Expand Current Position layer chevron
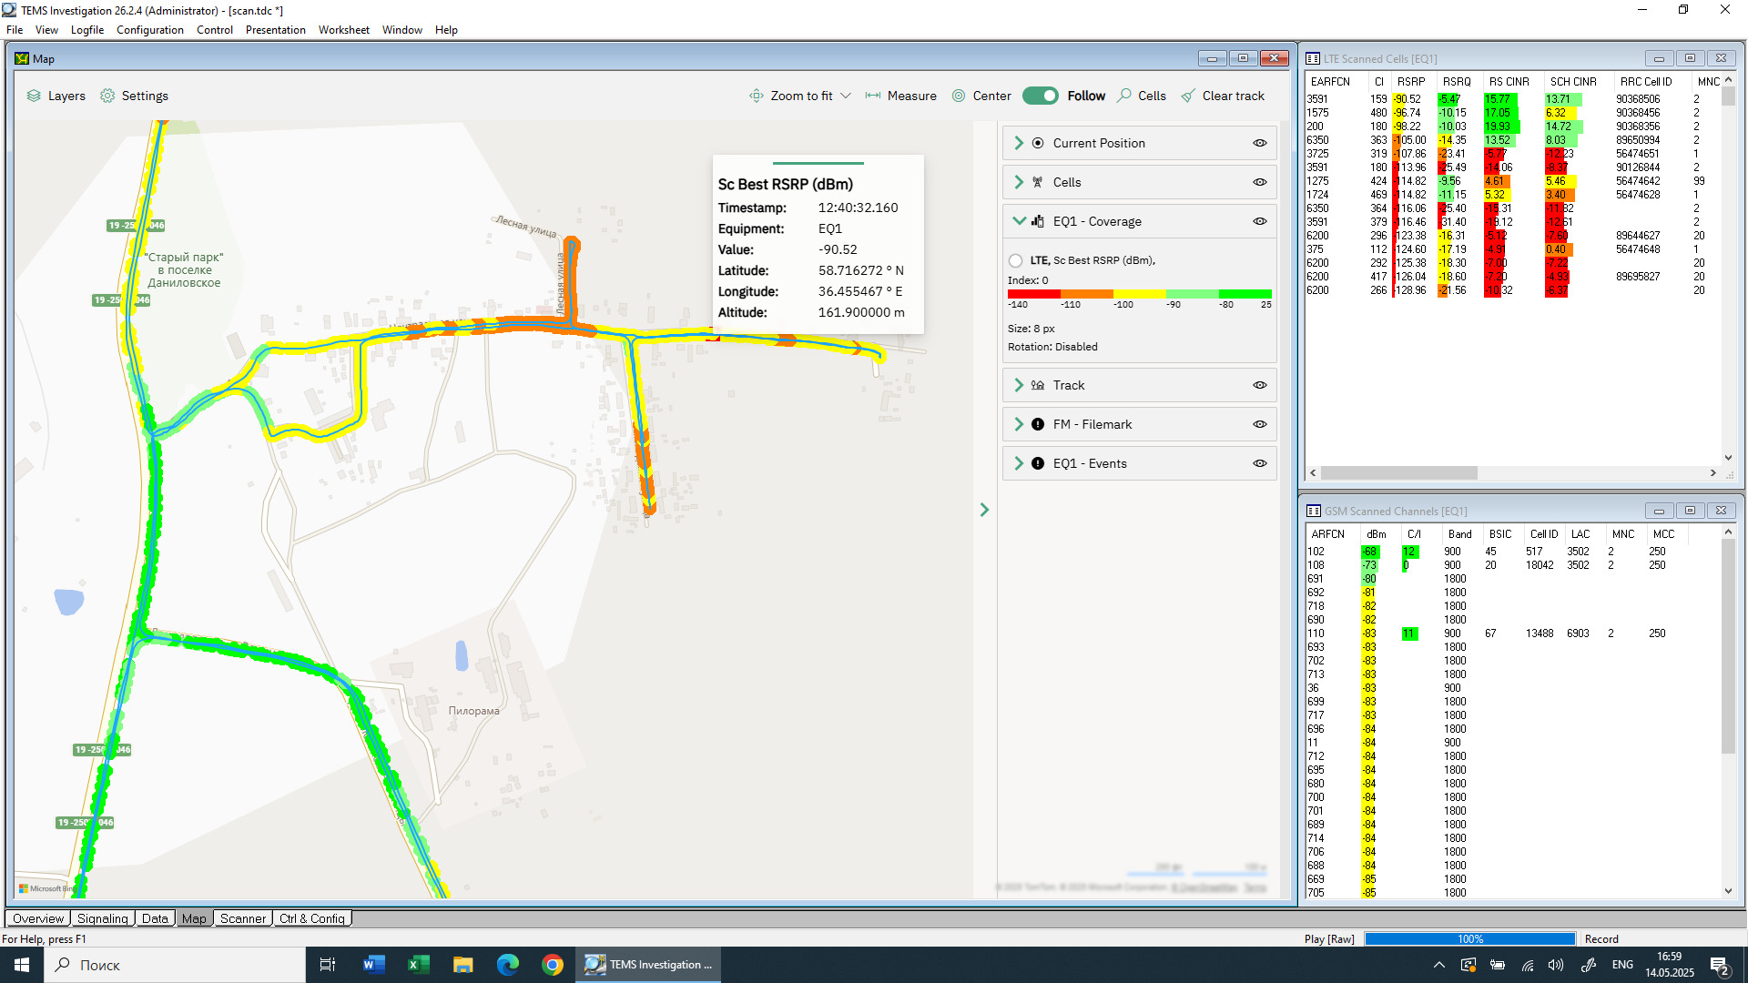Screen dimensions: 1748x983 (x=1019, y=143)
